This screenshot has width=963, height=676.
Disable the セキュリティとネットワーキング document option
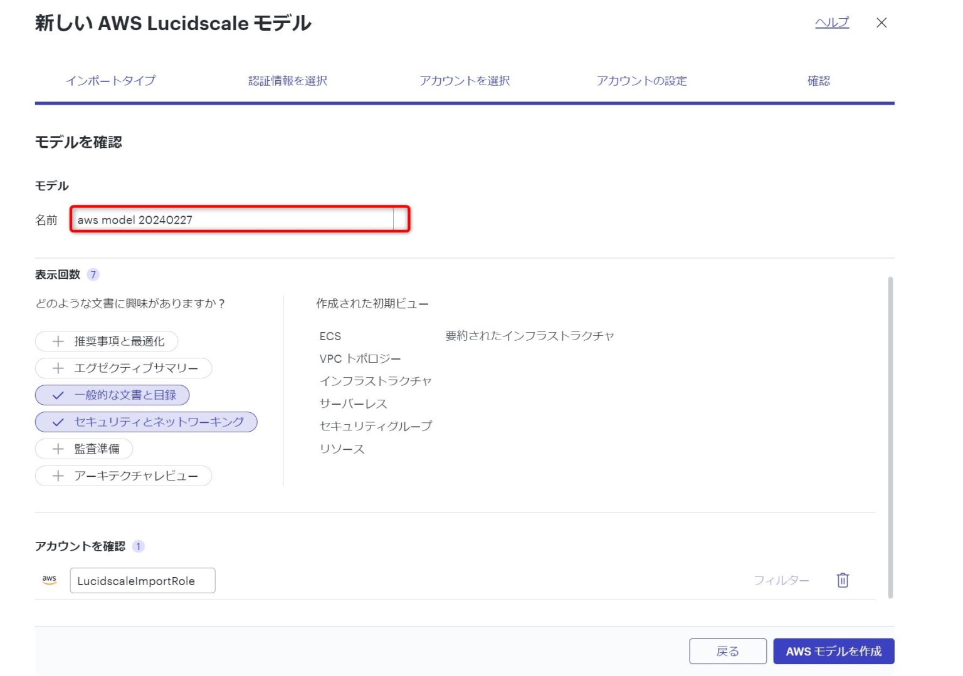146,422
